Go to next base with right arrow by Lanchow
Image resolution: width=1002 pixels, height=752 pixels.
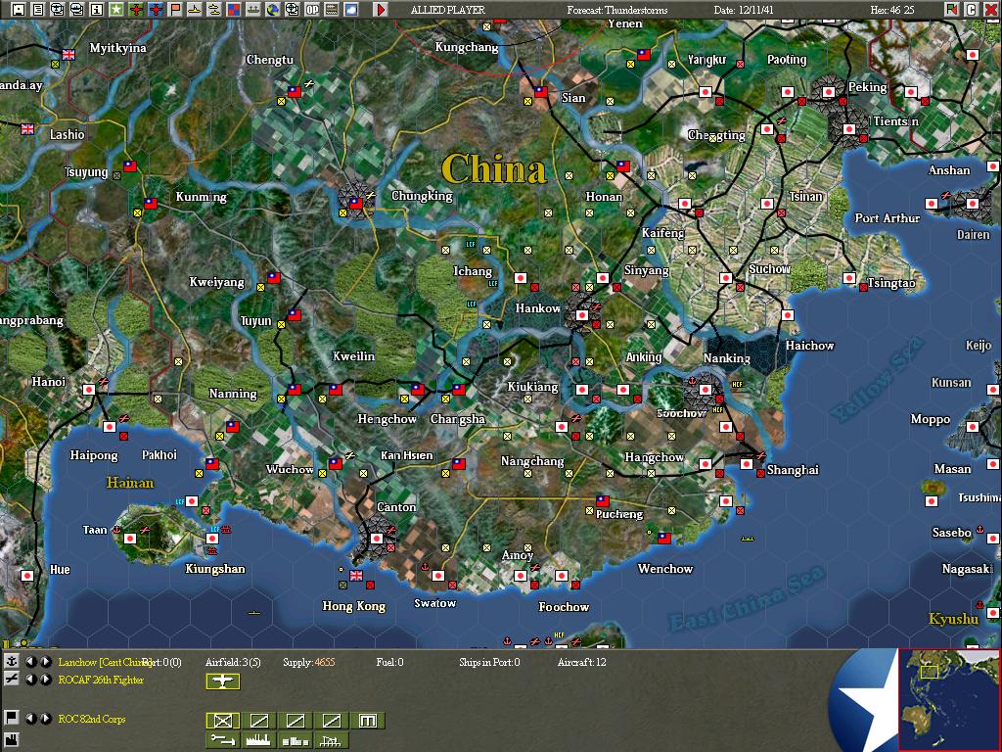click(x=45, y=662)
